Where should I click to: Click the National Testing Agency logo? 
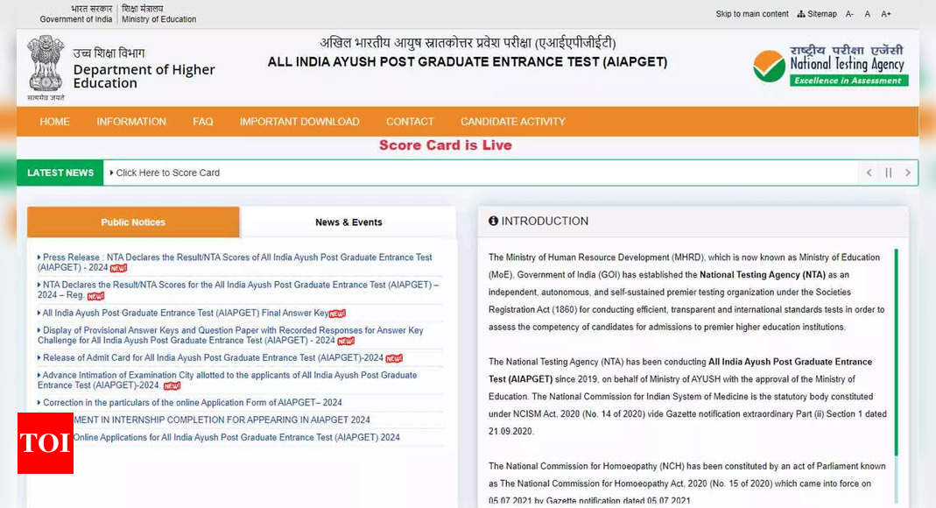tap(830, 66)
